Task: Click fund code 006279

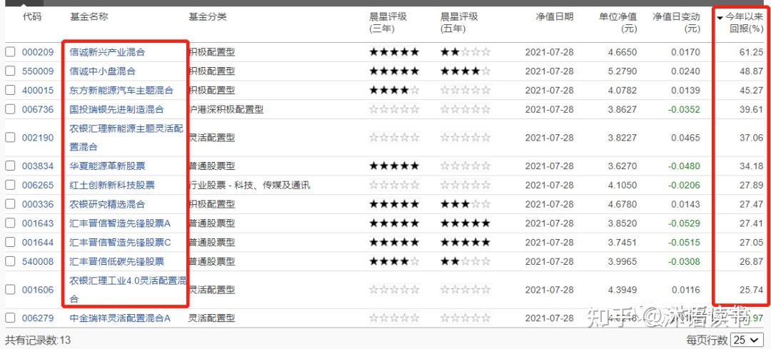Action: [x=38, y=318]
